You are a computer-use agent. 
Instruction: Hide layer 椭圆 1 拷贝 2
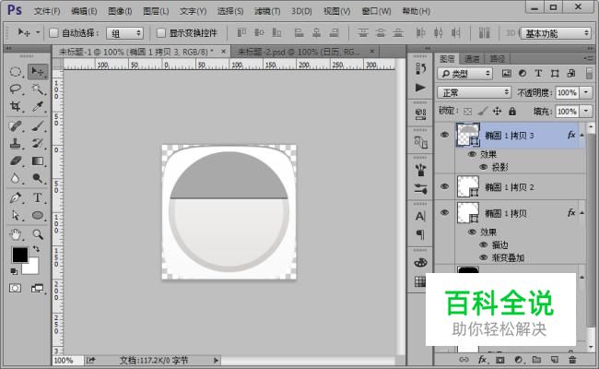pos(444,186)
